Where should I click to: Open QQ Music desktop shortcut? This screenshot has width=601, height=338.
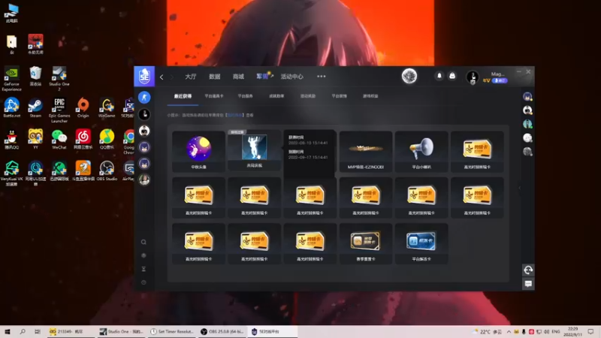point(107,139)
